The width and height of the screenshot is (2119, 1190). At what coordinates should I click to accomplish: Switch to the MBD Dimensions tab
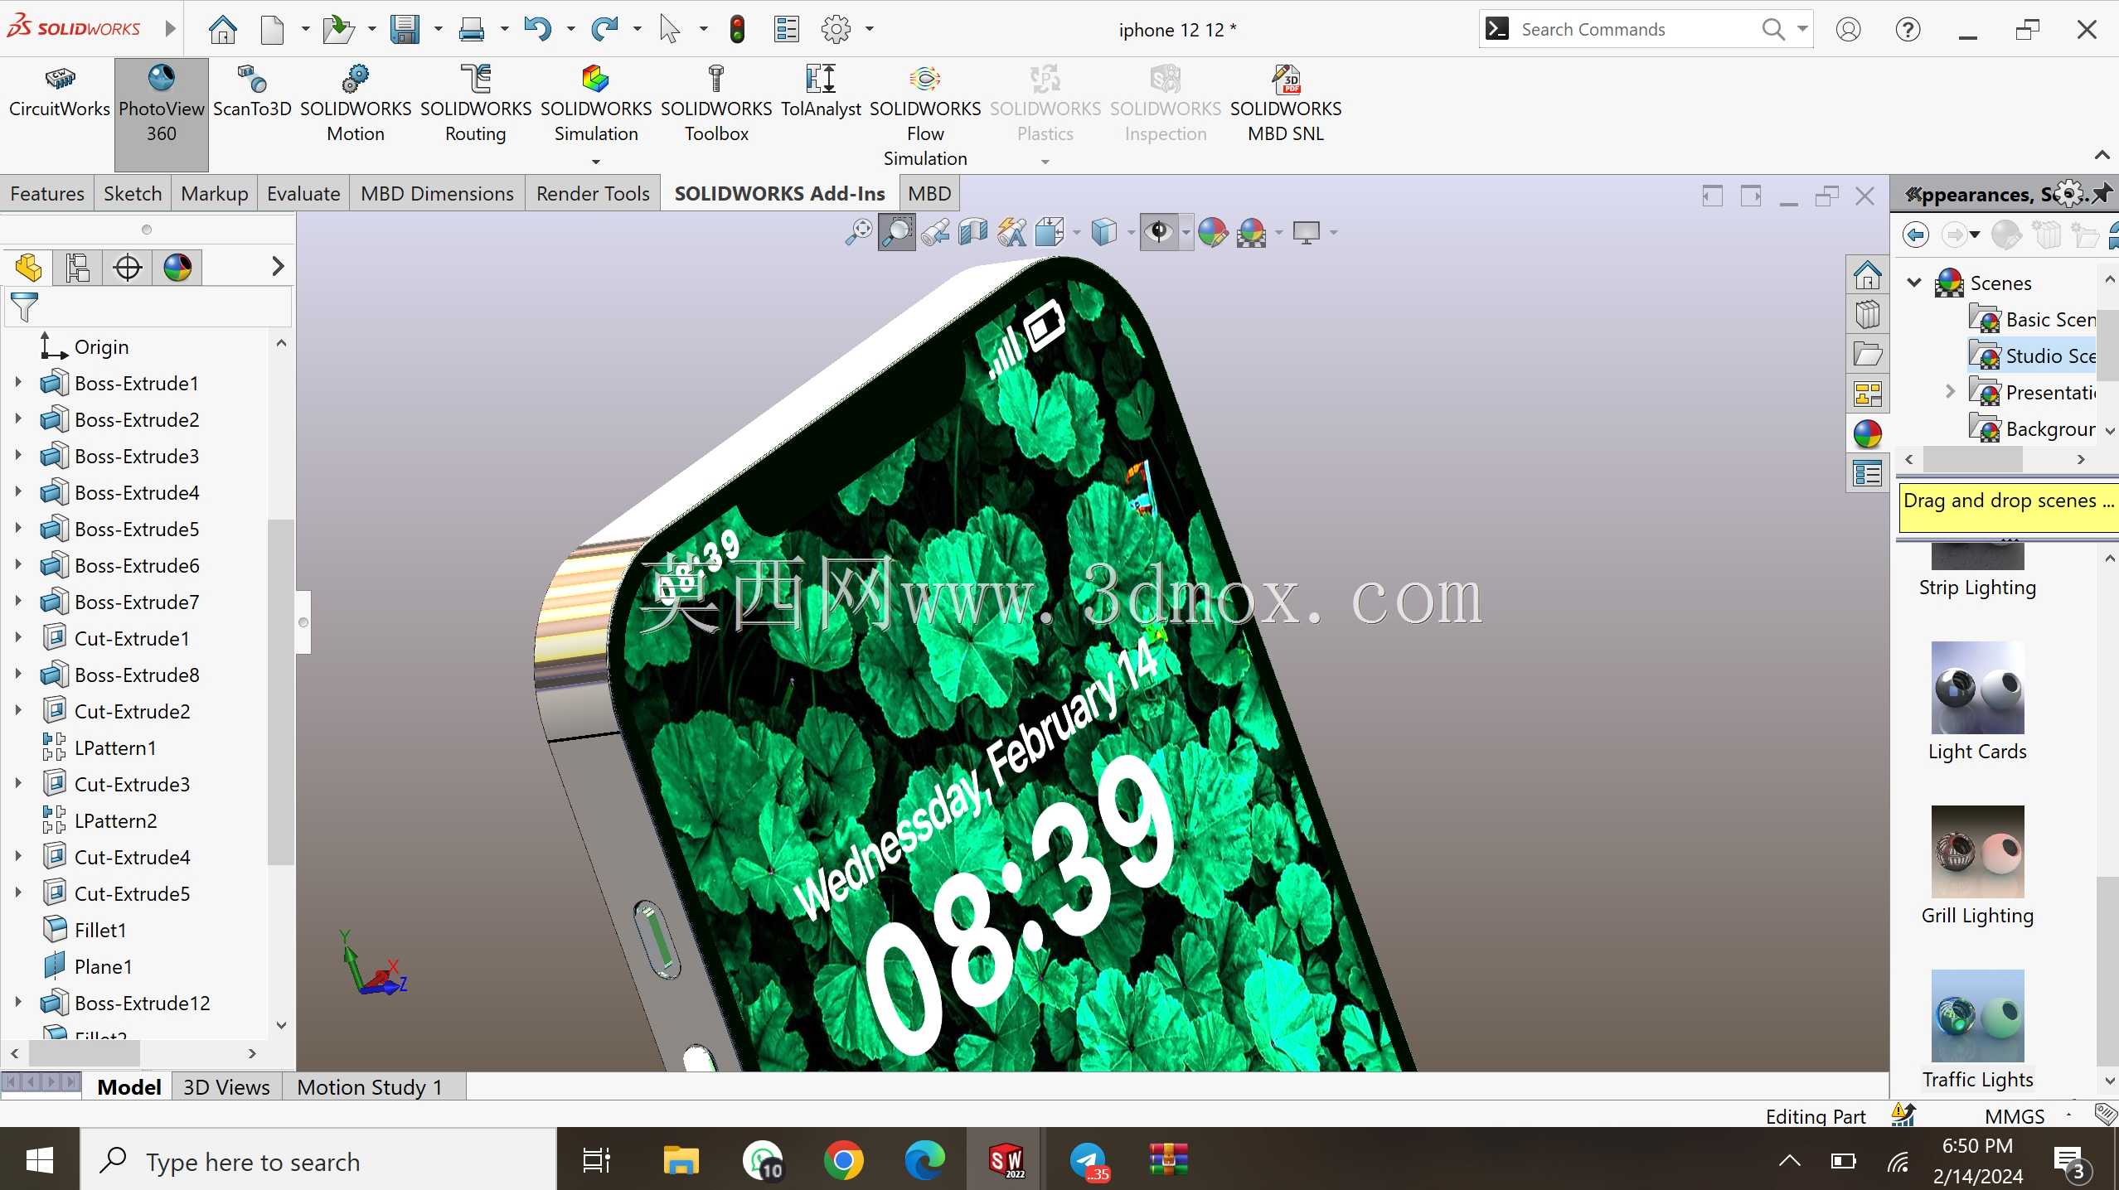pyautogui.click(x=437, y=194)
